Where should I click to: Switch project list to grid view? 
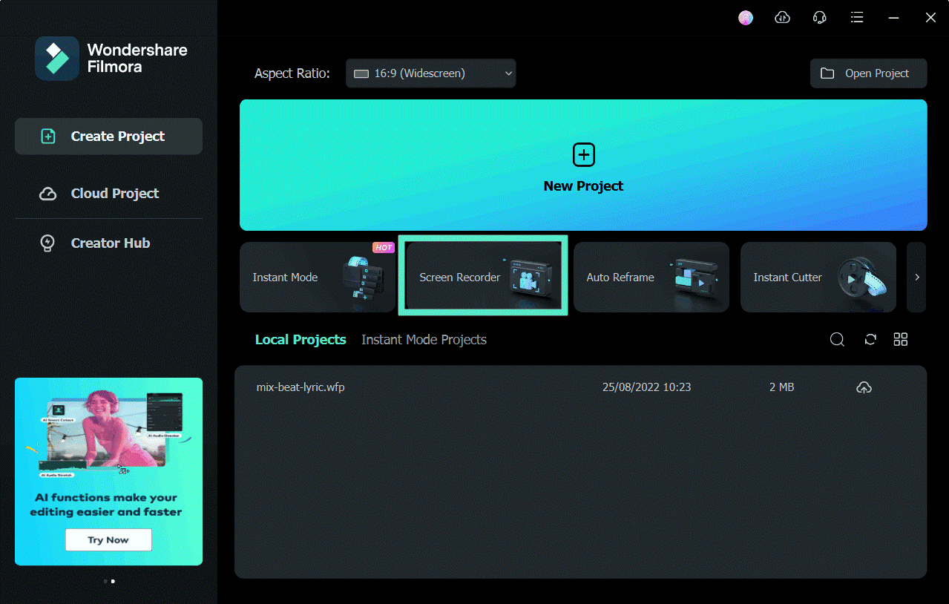tap(900, 339)
